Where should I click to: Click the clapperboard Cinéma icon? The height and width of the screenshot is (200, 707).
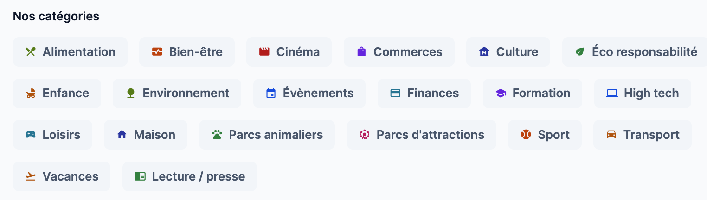[x=264, y=52]
